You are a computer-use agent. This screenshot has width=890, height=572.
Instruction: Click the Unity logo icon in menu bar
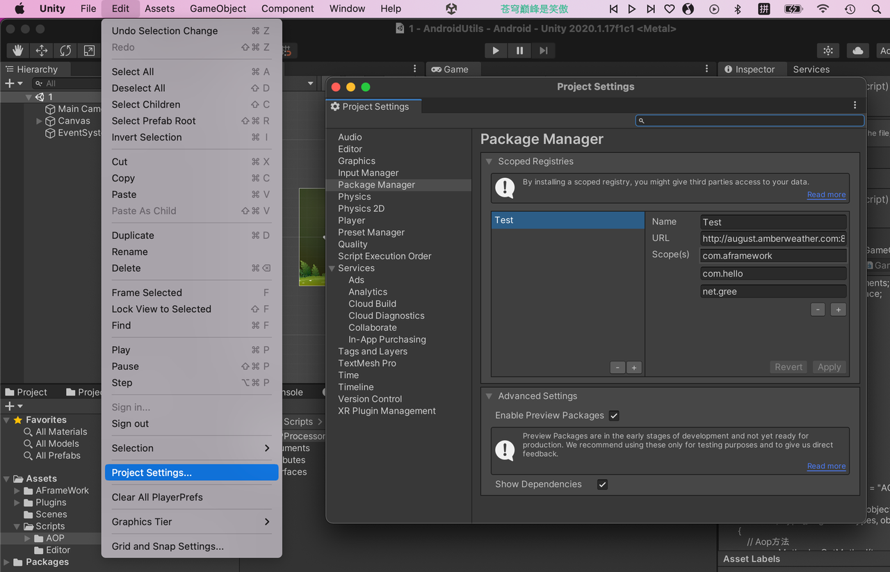pos(451,9)
